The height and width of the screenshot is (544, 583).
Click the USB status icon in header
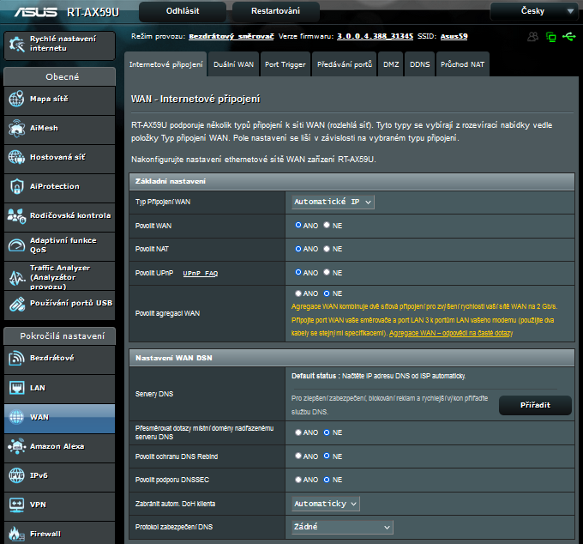(x=570, y=37)
